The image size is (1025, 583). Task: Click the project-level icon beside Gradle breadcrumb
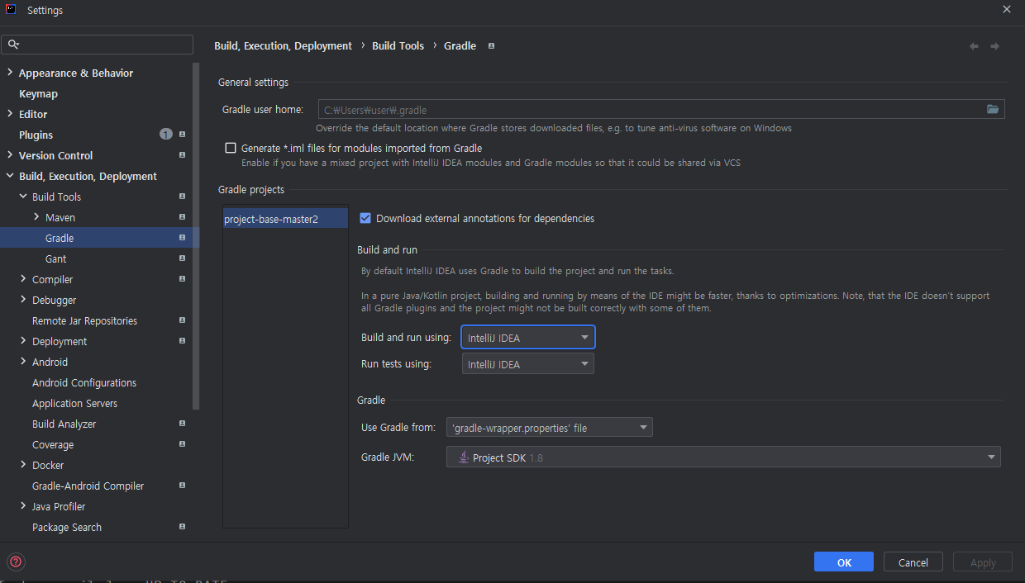pos(491,46)
